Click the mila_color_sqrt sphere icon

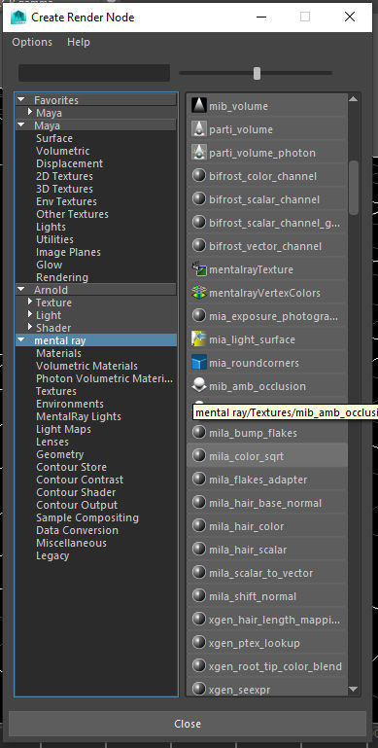tap(199, 456)
